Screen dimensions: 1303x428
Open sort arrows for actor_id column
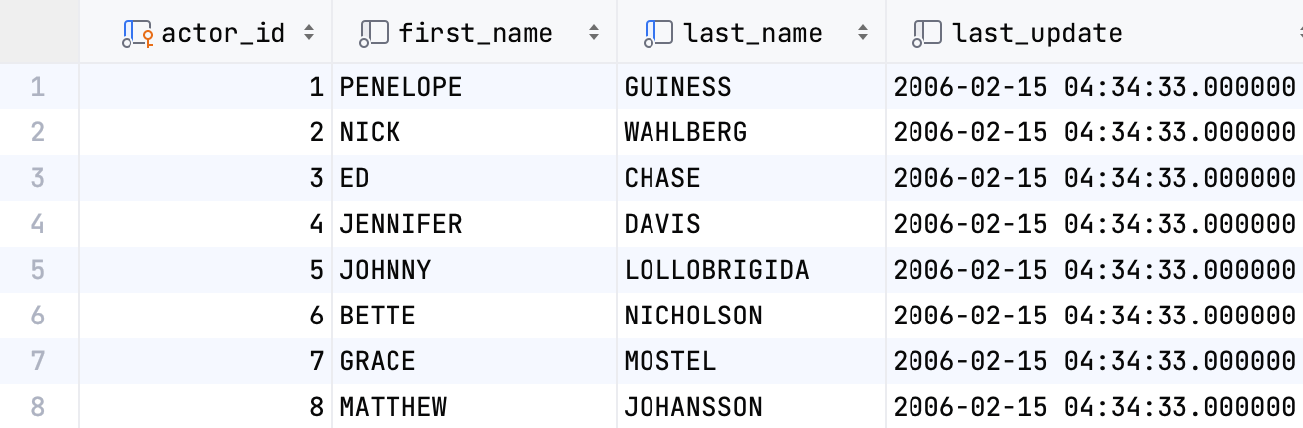309,34
